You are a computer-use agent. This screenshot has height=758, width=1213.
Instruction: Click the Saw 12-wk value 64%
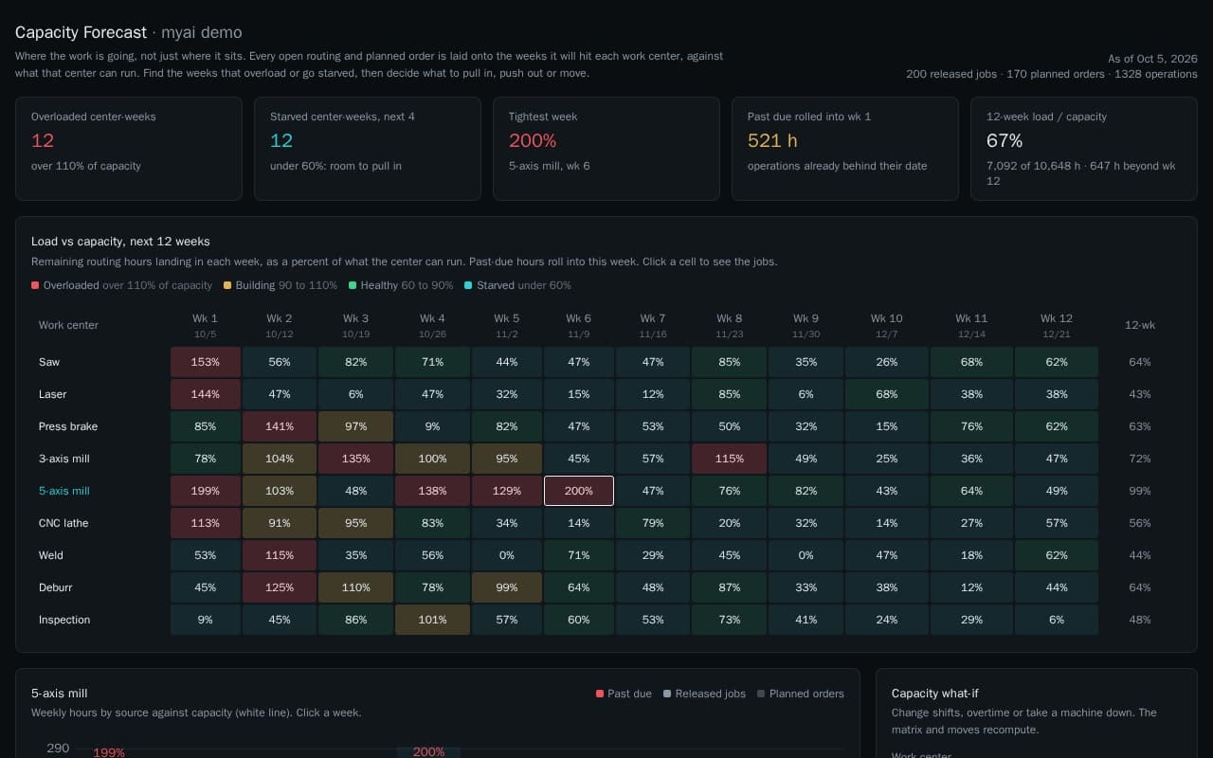point(1140,362)
